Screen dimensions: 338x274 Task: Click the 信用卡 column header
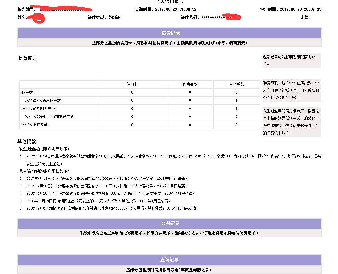pyautogui.click(x=132, y=84)
